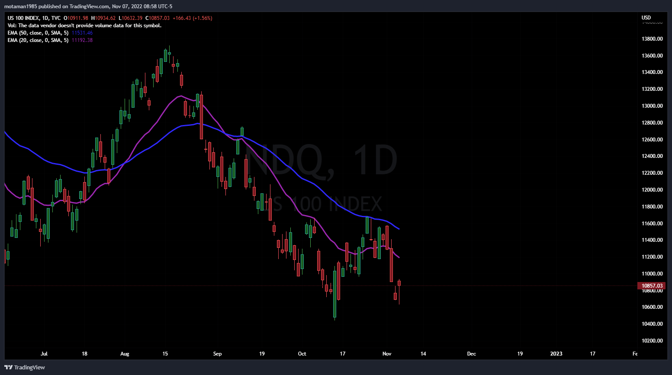Click the 11200.00 price axis label

point(652,256)
